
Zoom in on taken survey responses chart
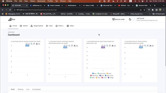[x=140, y=46]
